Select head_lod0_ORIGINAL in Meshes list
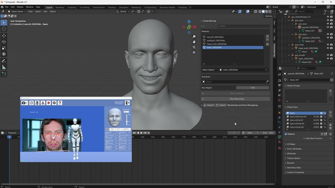Screen dimensions: 335x188 coord(233,44)
